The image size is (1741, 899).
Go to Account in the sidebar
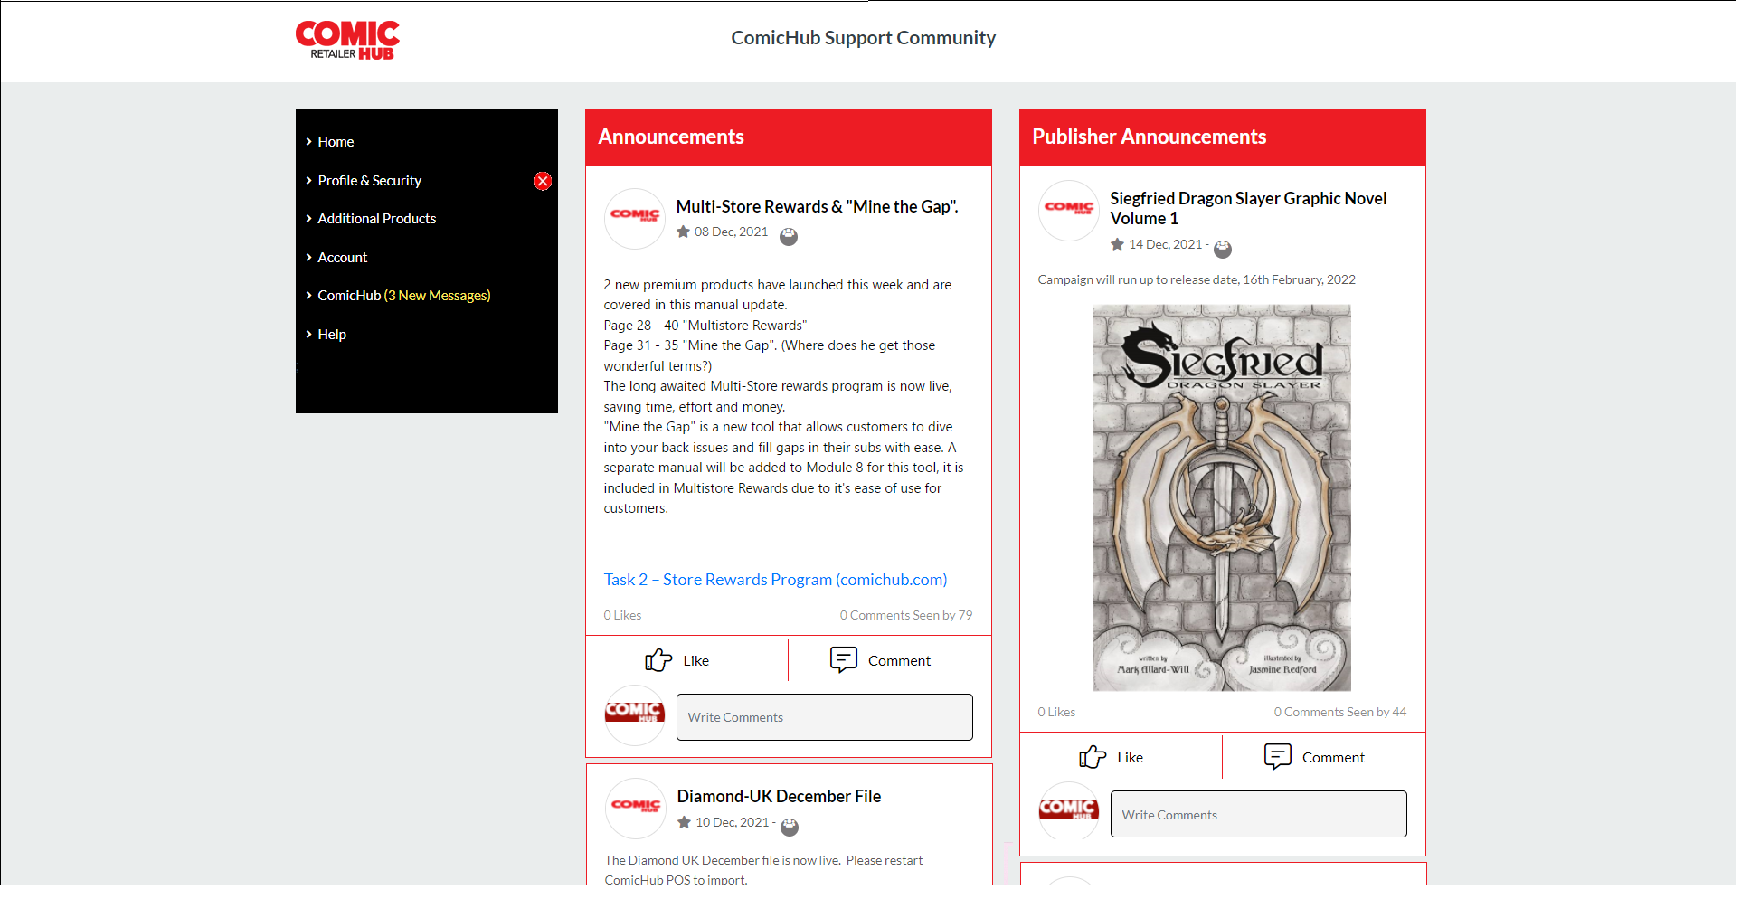point(342,258)
